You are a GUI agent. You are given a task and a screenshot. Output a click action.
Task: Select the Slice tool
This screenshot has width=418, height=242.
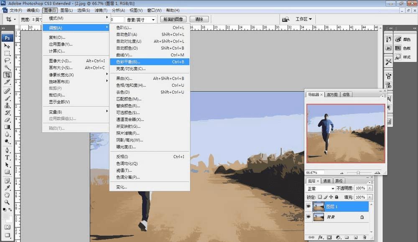(7, 82)
